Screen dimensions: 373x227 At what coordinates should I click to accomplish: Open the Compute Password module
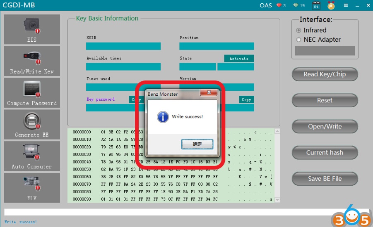click(x=32, y=93)
